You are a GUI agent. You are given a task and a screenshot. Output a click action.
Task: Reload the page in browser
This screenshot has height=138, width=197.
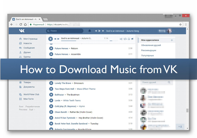pyautogui.click(x=21, y=24)
